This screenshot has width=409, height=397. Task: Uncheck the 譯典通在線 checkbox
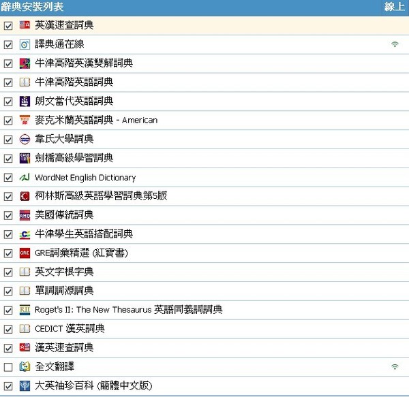coord(8,44)
